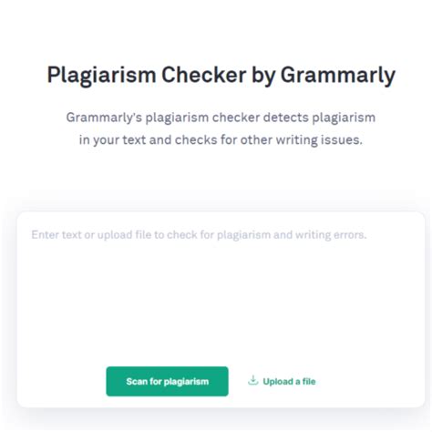Image resolution: width=432 pixels, height=432 pixels.
Task: Click the download-arrow icon beside Upload a file
Action: [x=252, y=380]
